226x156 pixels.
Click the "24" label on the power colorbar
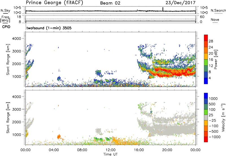tap(211, 47)
